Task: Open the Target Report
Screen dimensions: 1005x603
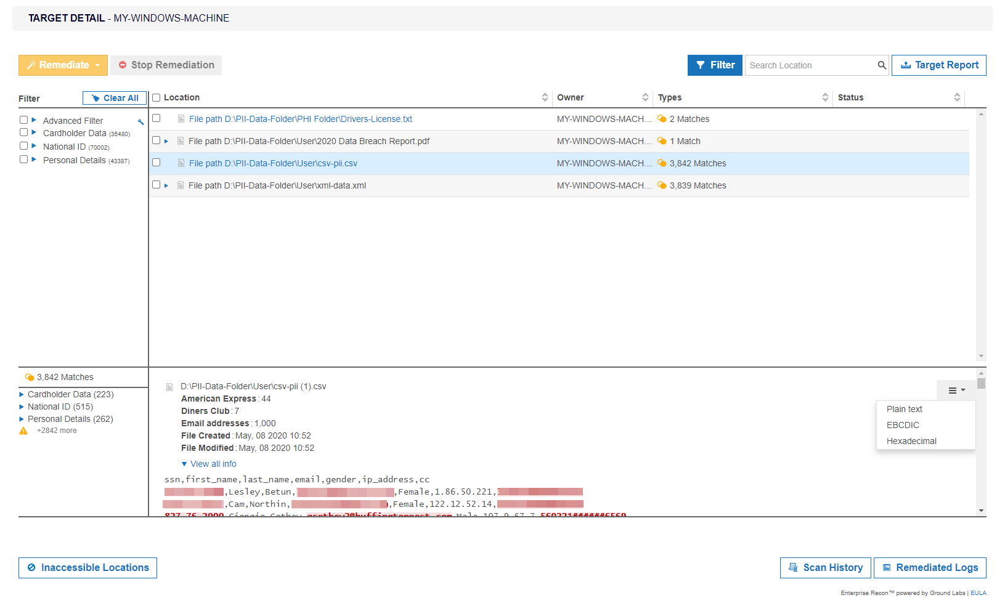Action: pos(938,65)
